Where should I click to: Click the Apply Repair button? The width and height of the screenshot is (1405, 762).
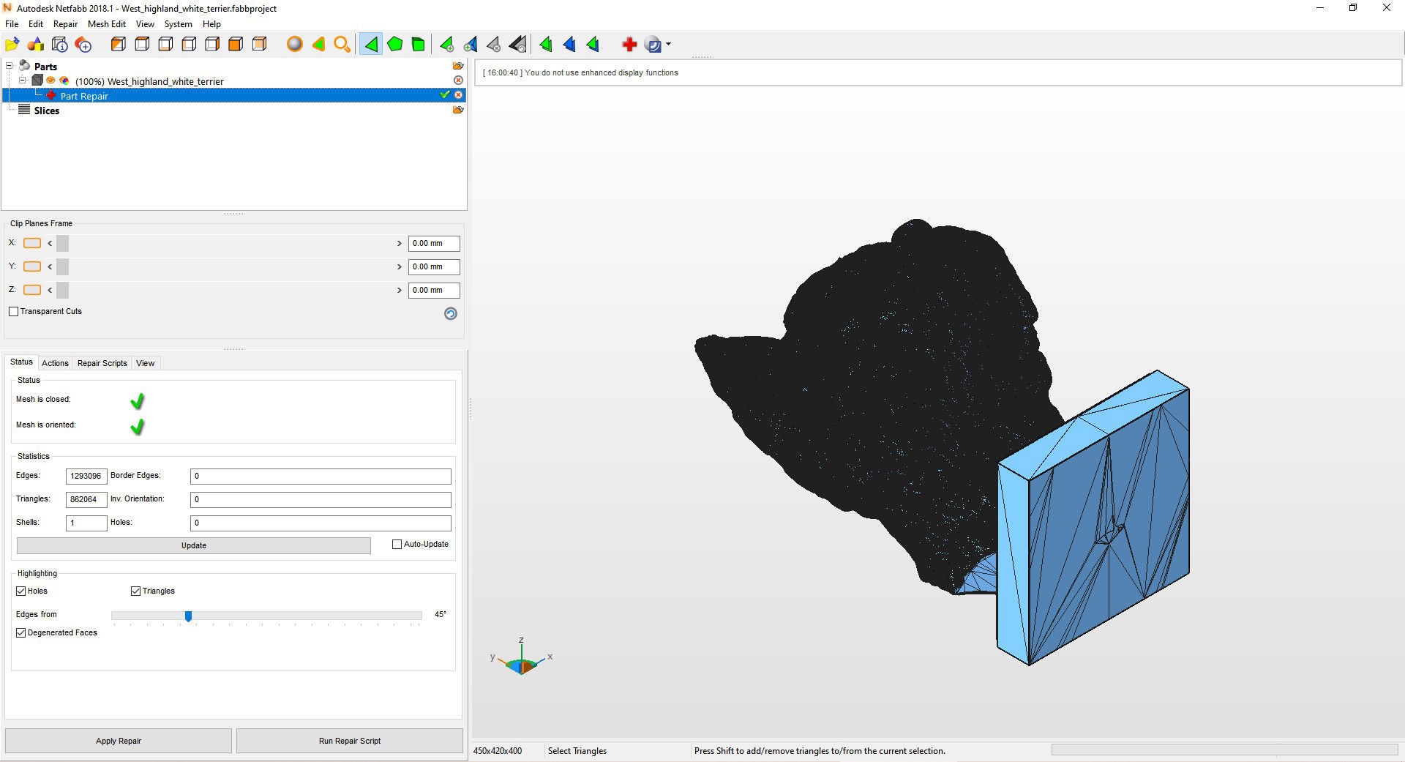(x=119, y=741)
